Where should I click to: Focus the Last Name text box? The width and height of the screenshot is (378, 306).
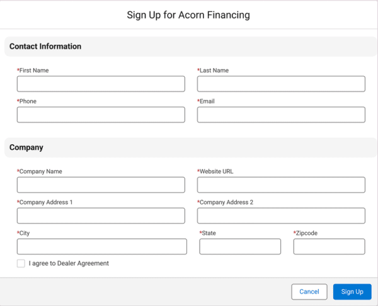coord(281,84)
